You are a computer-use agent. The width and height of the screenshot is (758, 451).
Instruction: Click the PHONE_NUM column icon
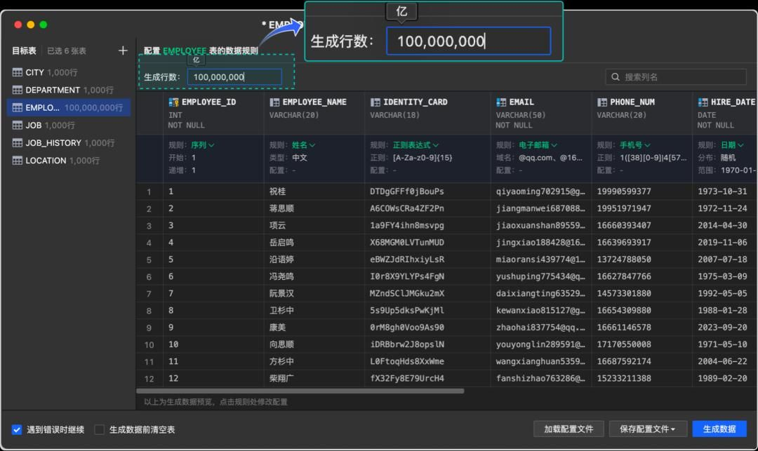pos(602,102)
